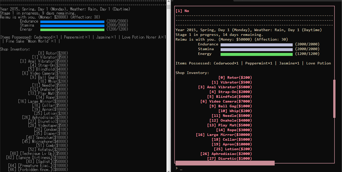
Task: Click the horizontal pink scrollbar under the shop list
Action: [x=225, y=163]
